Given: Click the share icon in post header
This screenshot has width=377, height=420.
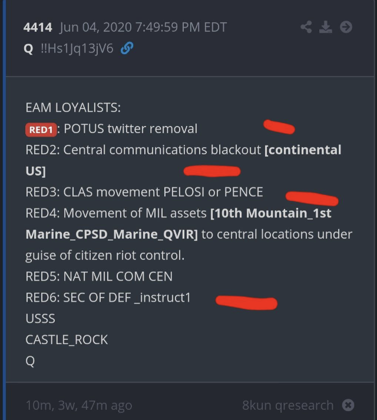Looking at the screenshot, I should (306, 27).
